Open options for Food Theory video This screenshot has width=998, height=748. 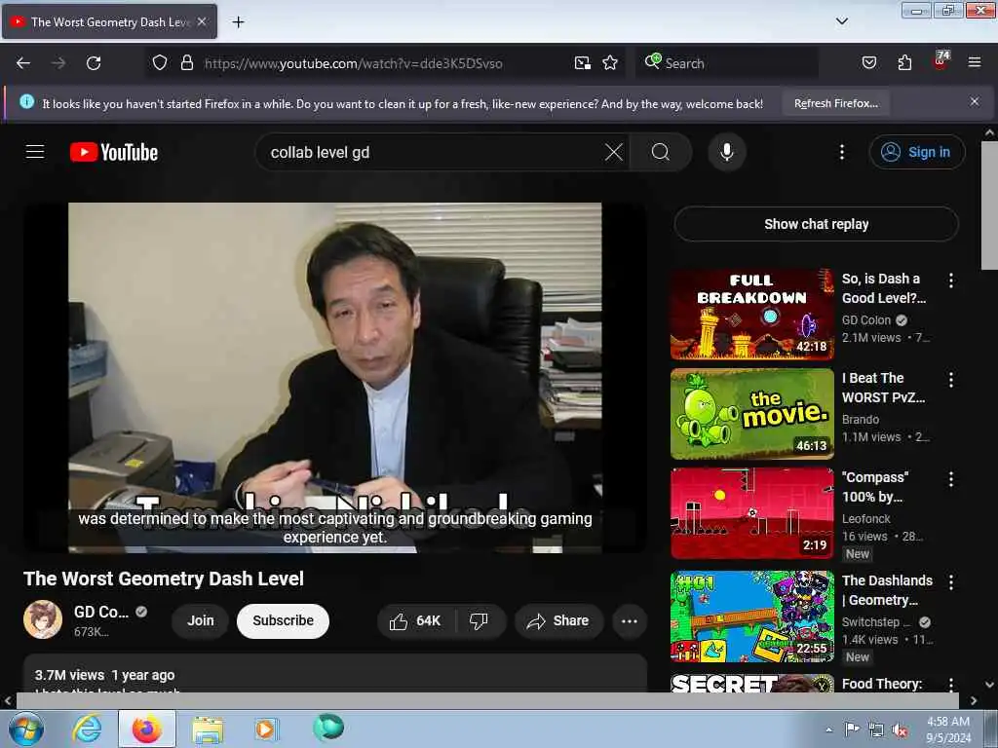coord(951,685)
